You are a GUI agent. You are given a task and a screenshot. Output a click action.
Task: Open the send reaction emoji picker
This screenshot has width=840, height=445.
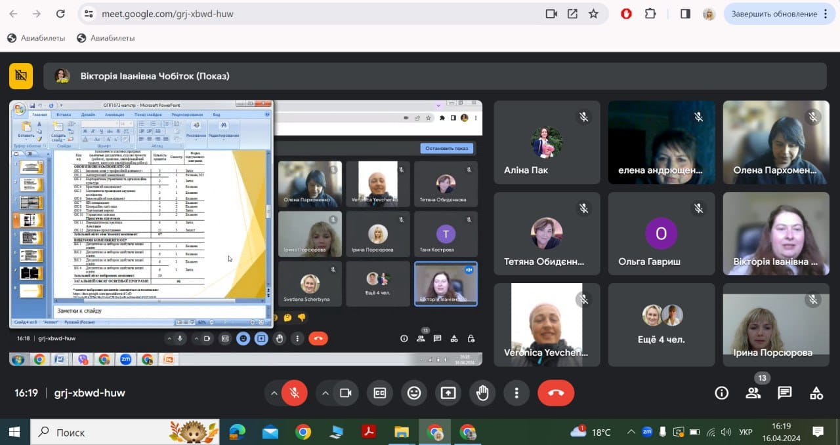[x=414, y=393]
